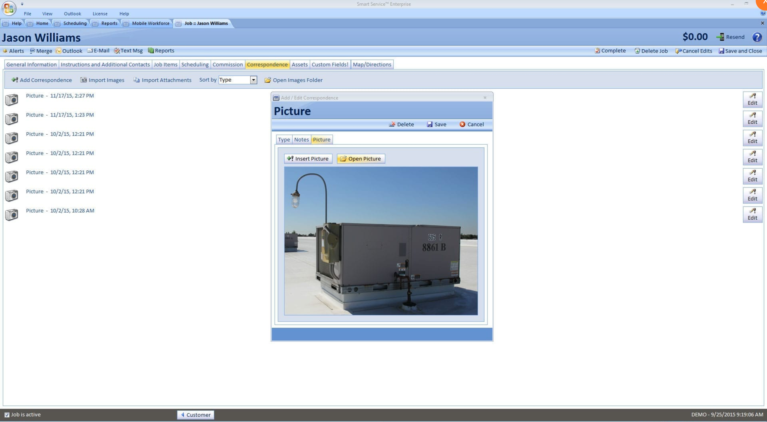
Task: Open the License menu
Action: click(100, 14)
